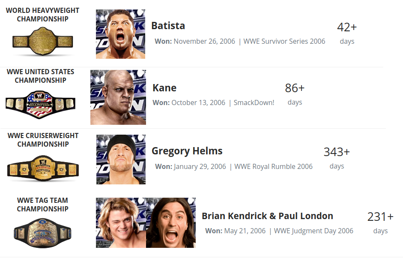Click the Gregory Helms name link
Viewport: 403px width, 259px height.
pyautogui.click(x=187, y=151)
